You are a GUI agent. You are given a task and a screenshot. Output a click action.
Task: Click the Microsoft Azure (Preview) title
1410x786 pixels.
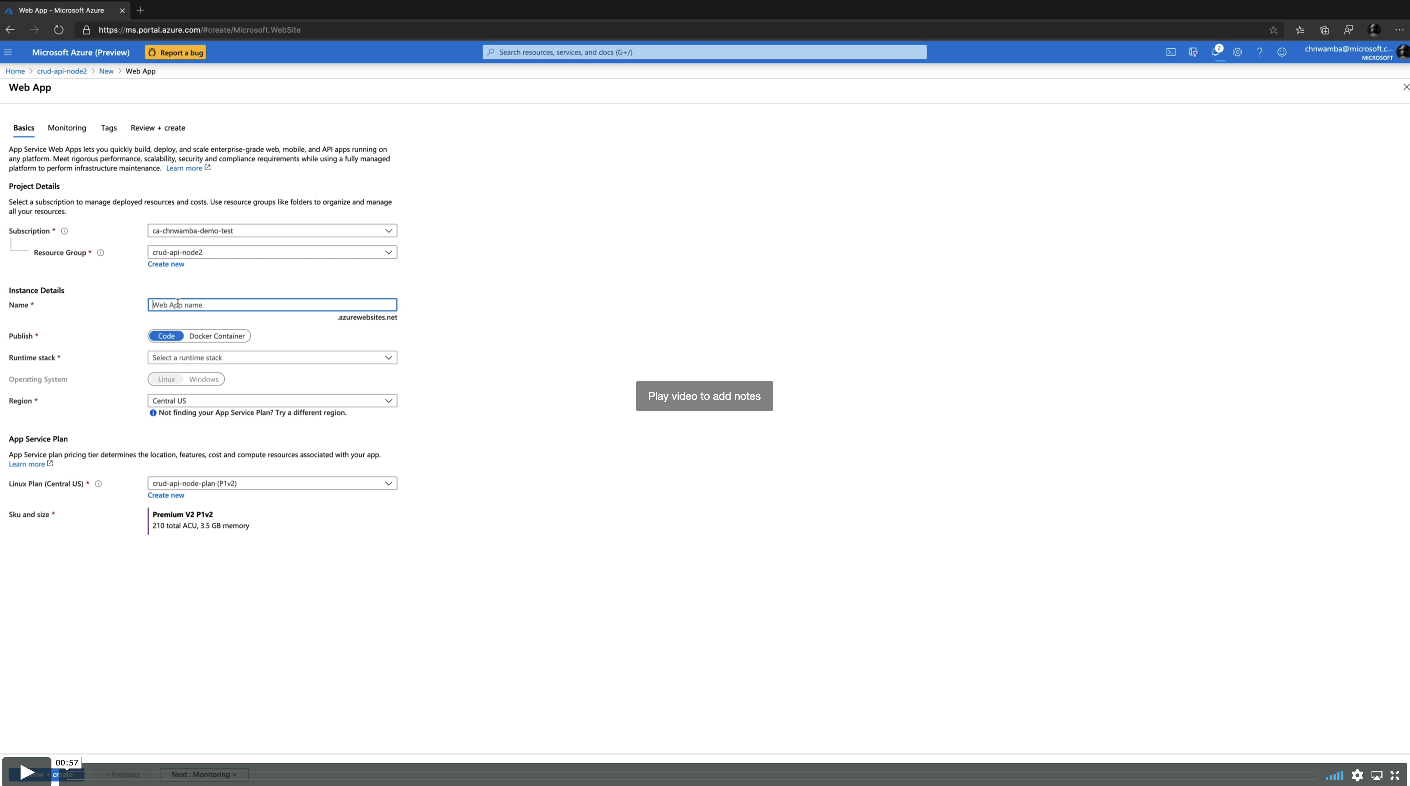pyautogui.click(x=81, y=53)
